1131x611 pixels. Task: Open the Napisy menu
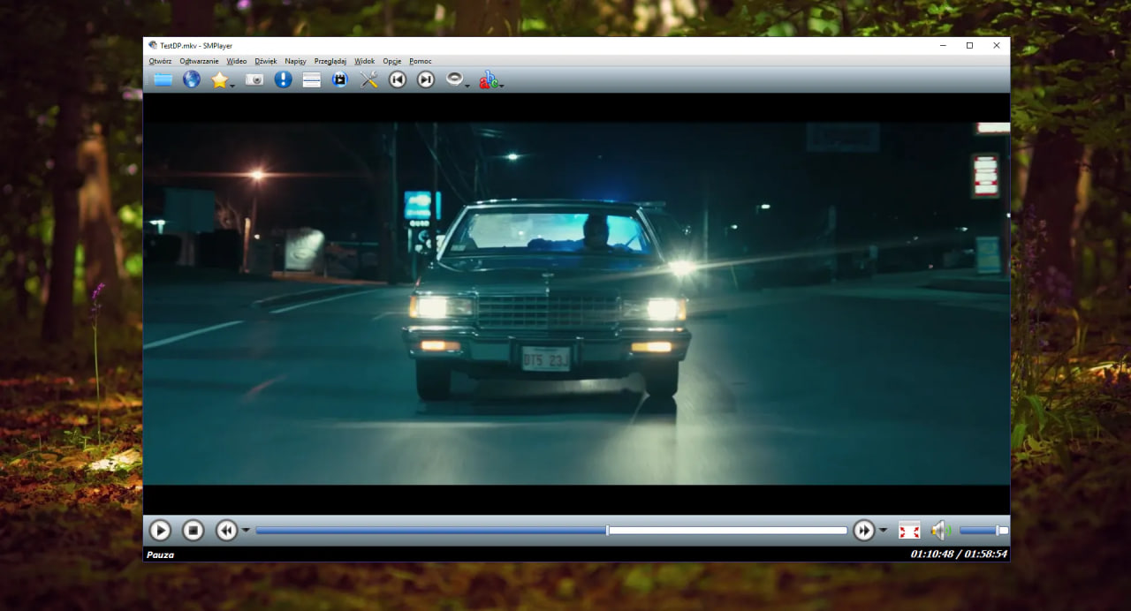tap(295, 61)
